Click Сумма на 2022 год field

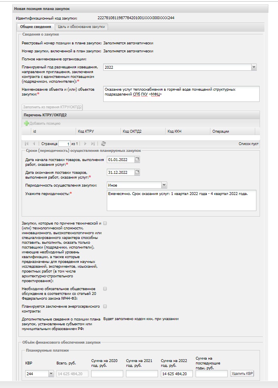pyautogui.click(x=177, y=374)
